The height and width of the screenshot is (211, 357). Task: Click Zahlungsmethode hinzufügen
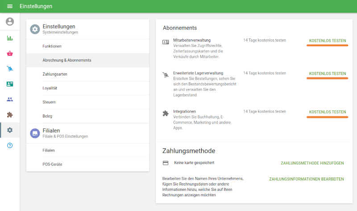click(x=312, y=163)
